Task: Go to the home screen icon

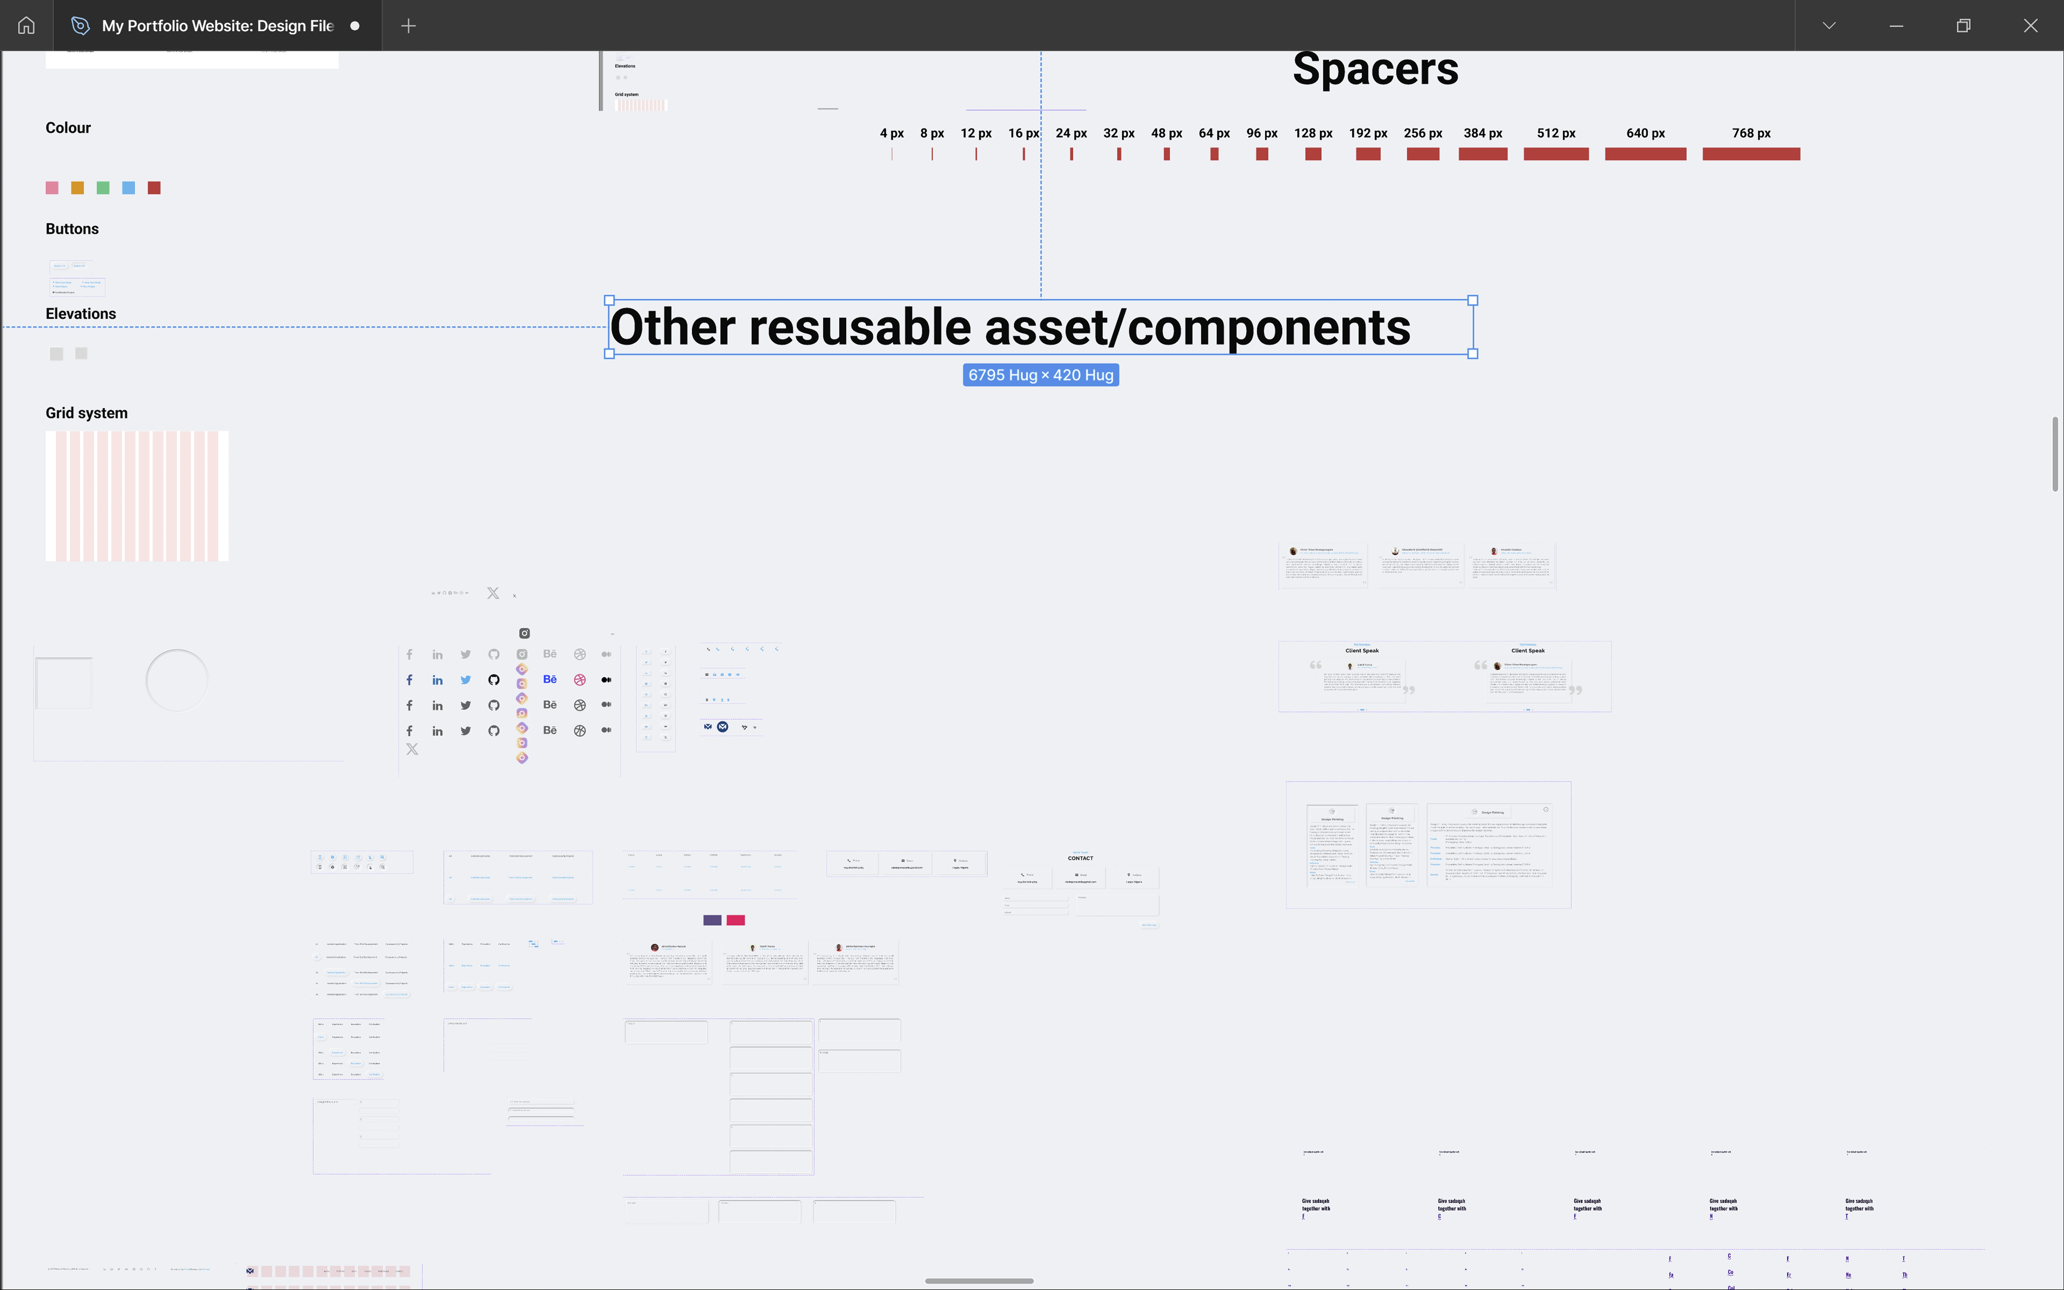Action: pos(26,26)
